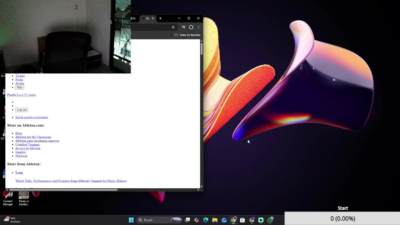Open WhatsApp from the taskbar

[270, 220]
